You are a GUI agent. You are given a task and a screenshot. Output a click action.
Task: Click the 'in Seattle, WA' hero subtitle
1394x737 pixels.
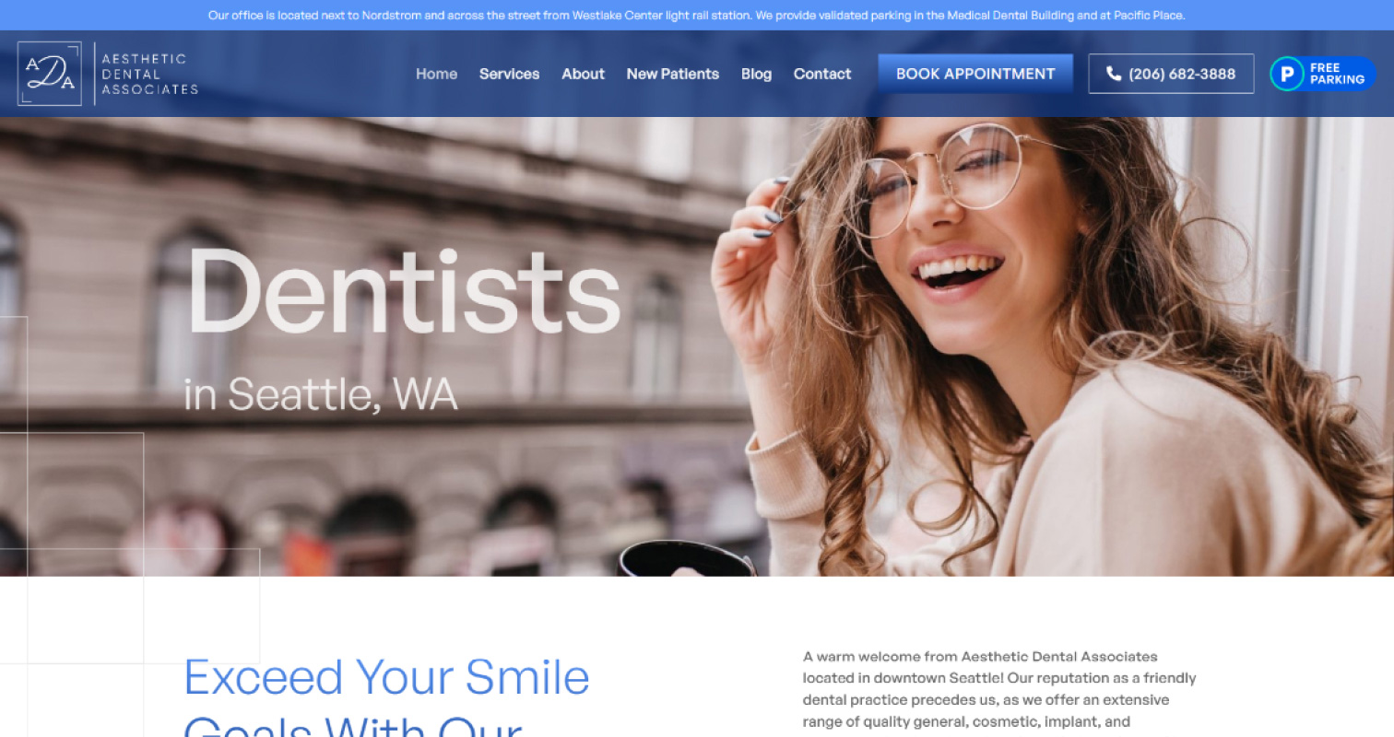tap(320, 394)
